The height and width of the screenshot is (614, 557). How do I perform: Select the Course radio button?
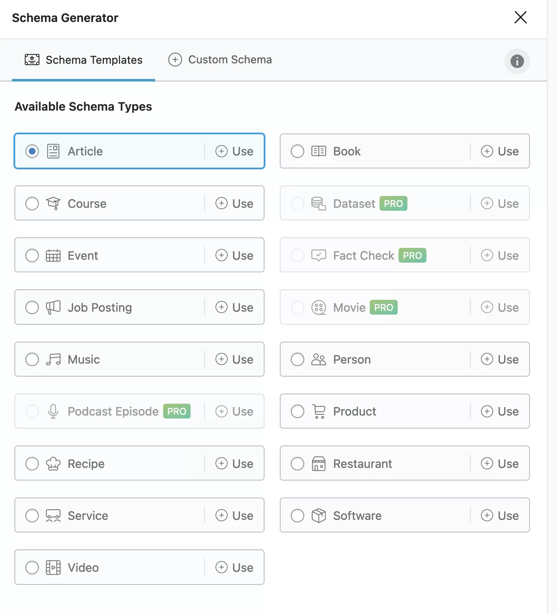click(x=32, y=204)
